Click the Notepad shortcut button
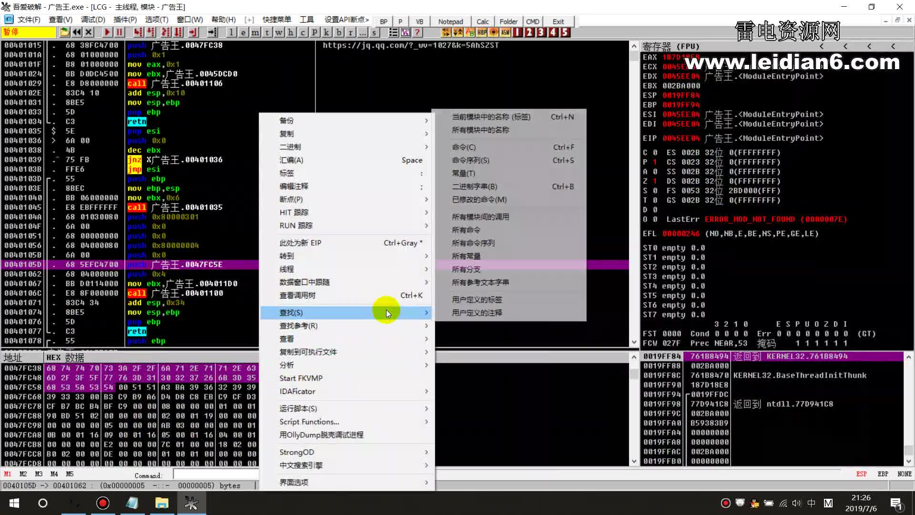Screen dimensions: 915x515 pyautogui.click(x=450, y=21)
